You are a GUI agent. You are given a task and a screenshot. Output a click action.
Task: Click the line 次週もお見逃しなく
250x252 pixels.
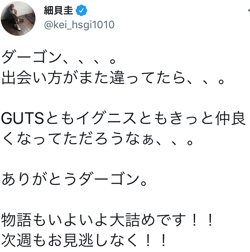[x=84, y=240]
